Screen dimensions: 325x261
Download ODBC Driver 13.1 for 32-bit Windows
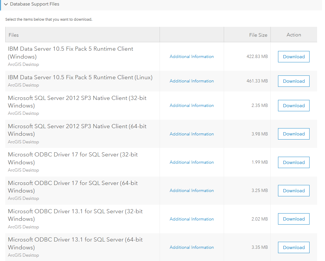point(293,219)
